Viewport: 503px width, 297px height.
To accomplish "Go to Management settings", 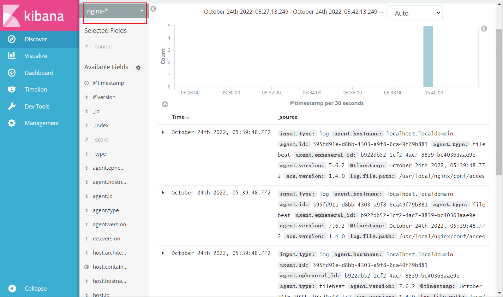I will pyautogui.click(x=41, y=123).
